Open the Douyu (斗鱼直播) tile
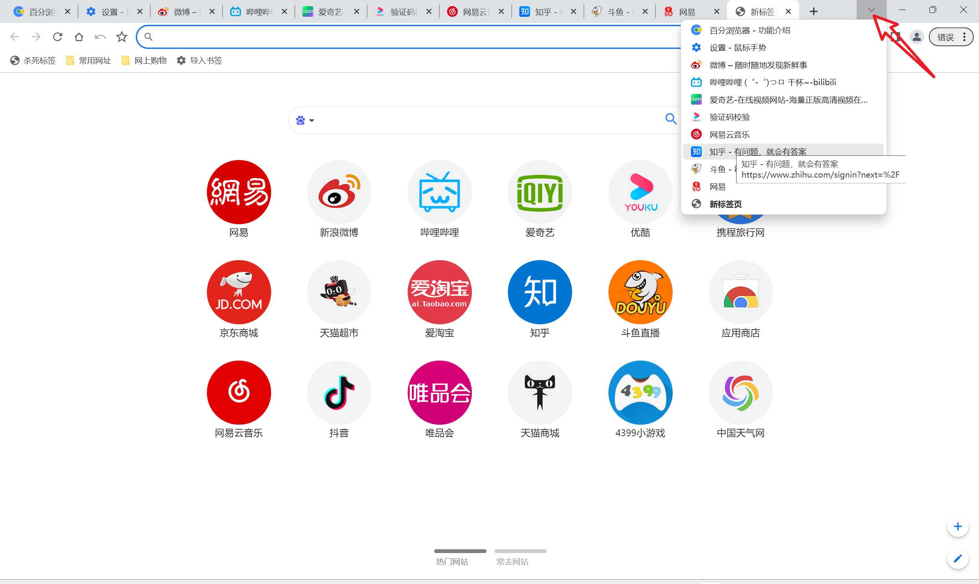This screenshot has width=979, height=584. pos(640,292)
